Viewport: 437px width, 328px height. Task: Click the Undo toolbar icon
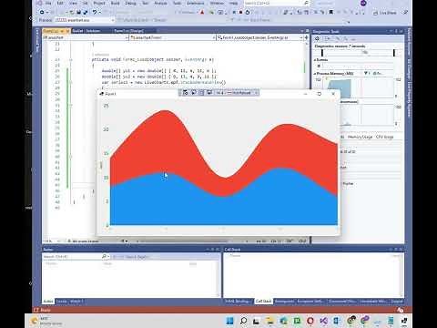(95, 13)
